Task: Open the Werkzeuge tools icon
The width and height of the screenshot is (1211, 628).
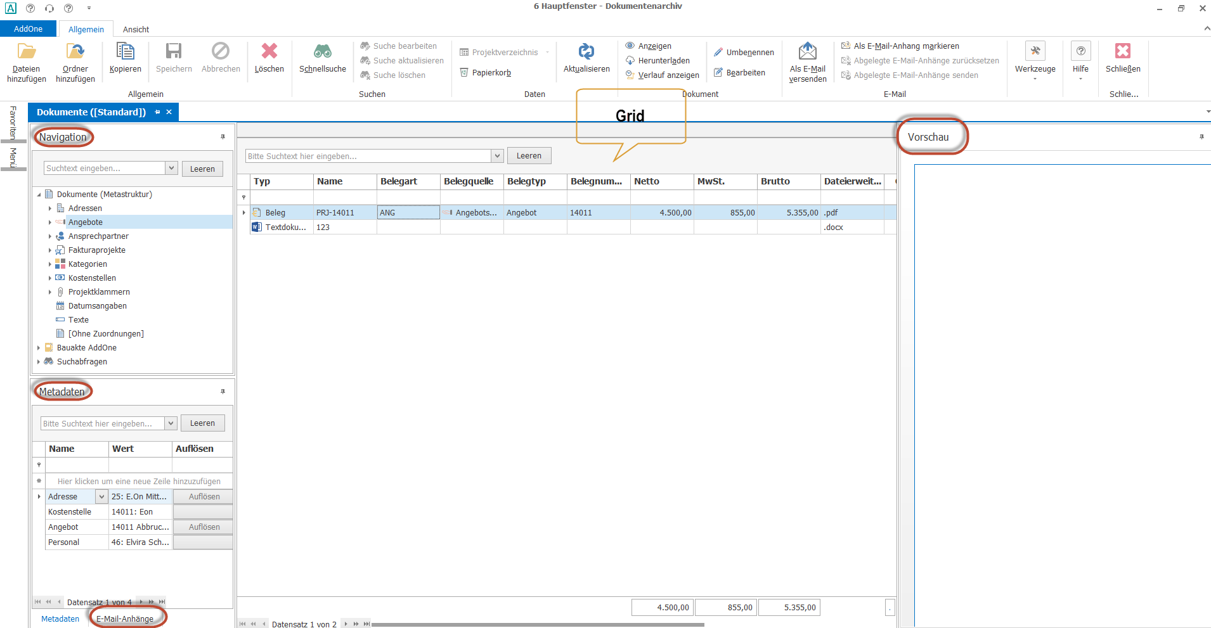Action: tap(1035, 51)
